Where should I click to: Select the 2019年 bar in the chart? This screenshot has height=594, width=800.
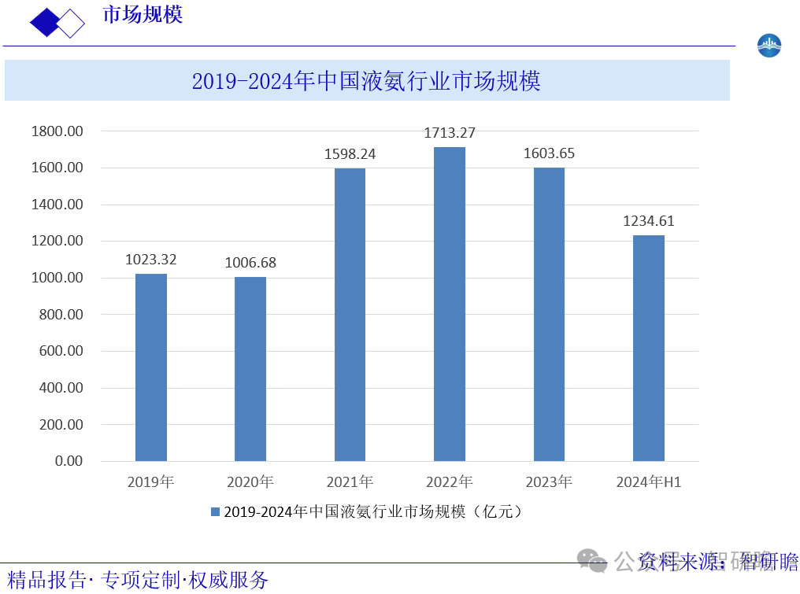point(150,367)
